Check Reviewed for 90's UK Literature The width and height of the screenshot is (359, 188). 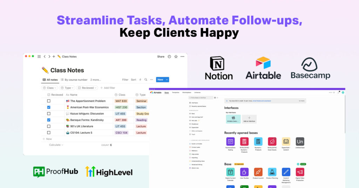tap(49, 126)
